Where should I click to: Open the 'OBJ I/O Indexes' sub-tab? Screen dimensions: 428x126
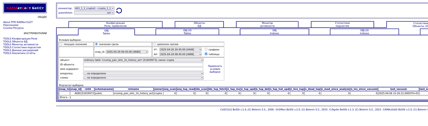pos(365,32)
